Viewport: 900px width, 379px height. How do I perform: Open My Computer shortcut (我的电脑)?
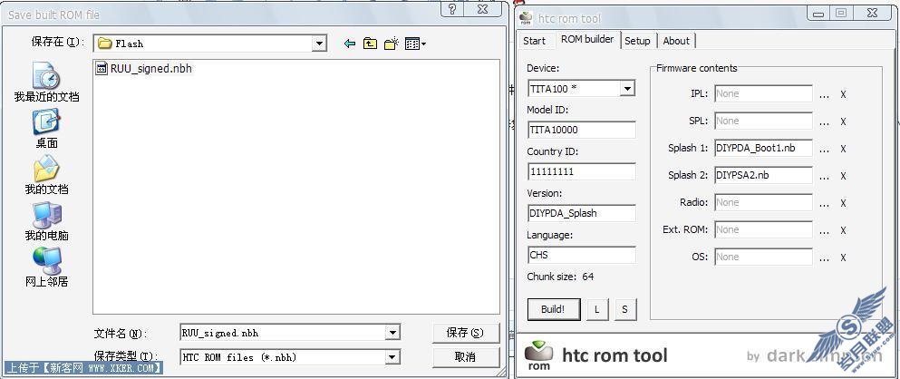pyautogui.click(x=47, y=222)
